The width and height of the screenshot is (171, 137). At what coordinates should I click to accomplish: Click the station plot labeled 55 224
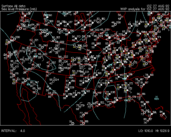pos(54,81)
